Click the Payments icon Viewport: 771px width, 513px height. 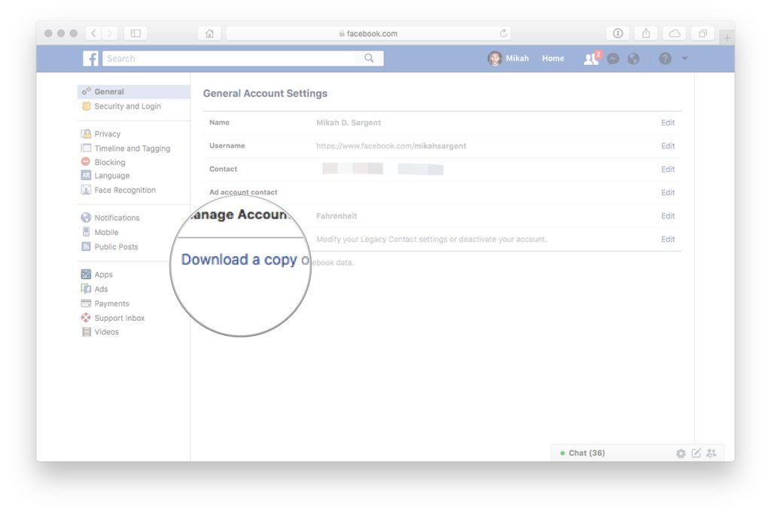pos(86,303)
